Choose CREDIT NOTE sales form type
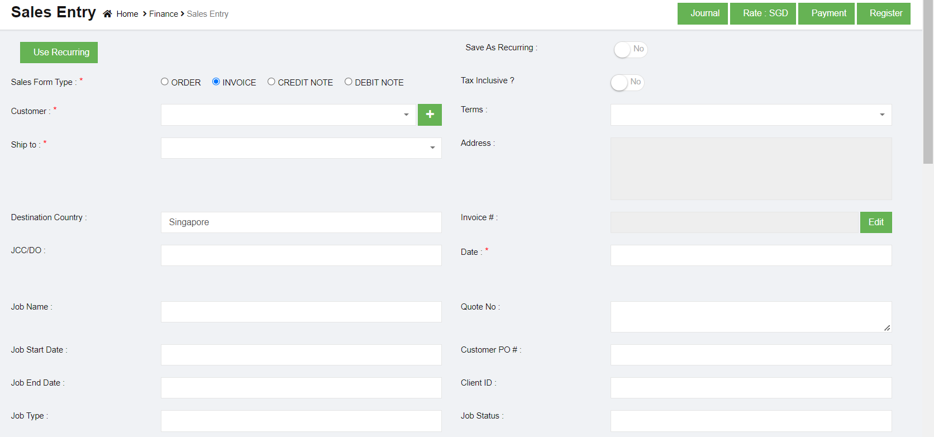This screenshot has height=437, width=934. point(271,82)
